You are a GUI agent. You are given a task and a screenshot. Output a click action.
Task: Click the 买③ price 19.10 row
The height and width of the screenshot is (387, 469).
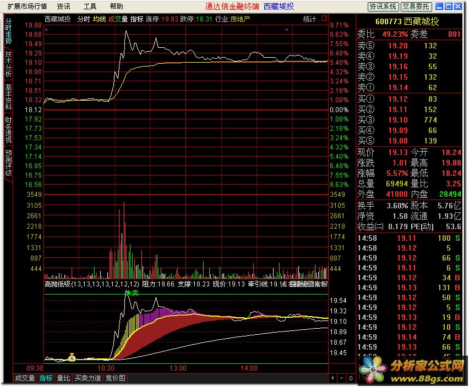click(409, 120)
